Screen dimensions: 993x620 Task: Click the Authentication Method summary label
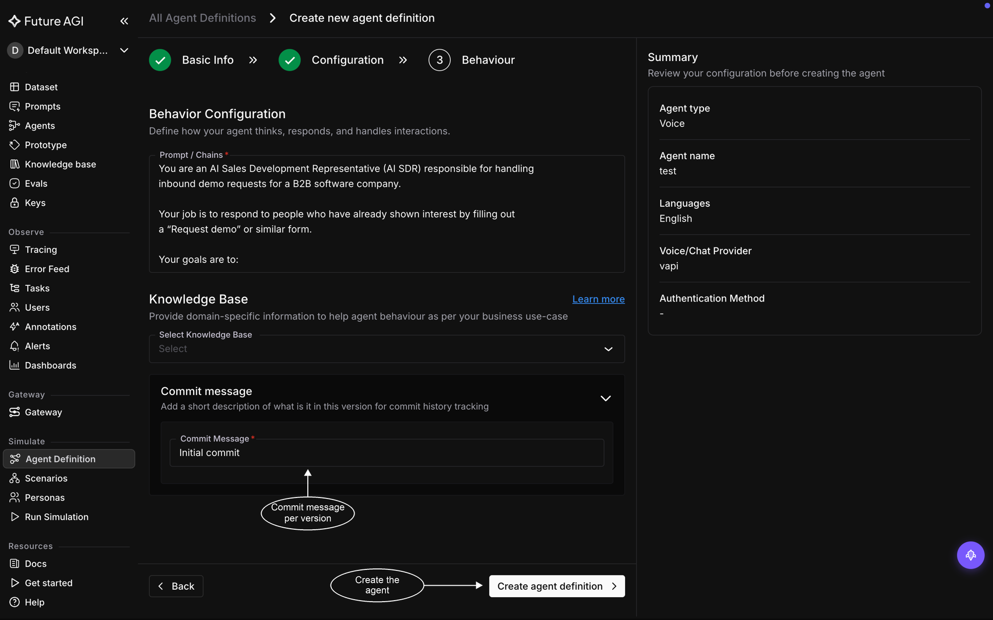tap(712, 299)
